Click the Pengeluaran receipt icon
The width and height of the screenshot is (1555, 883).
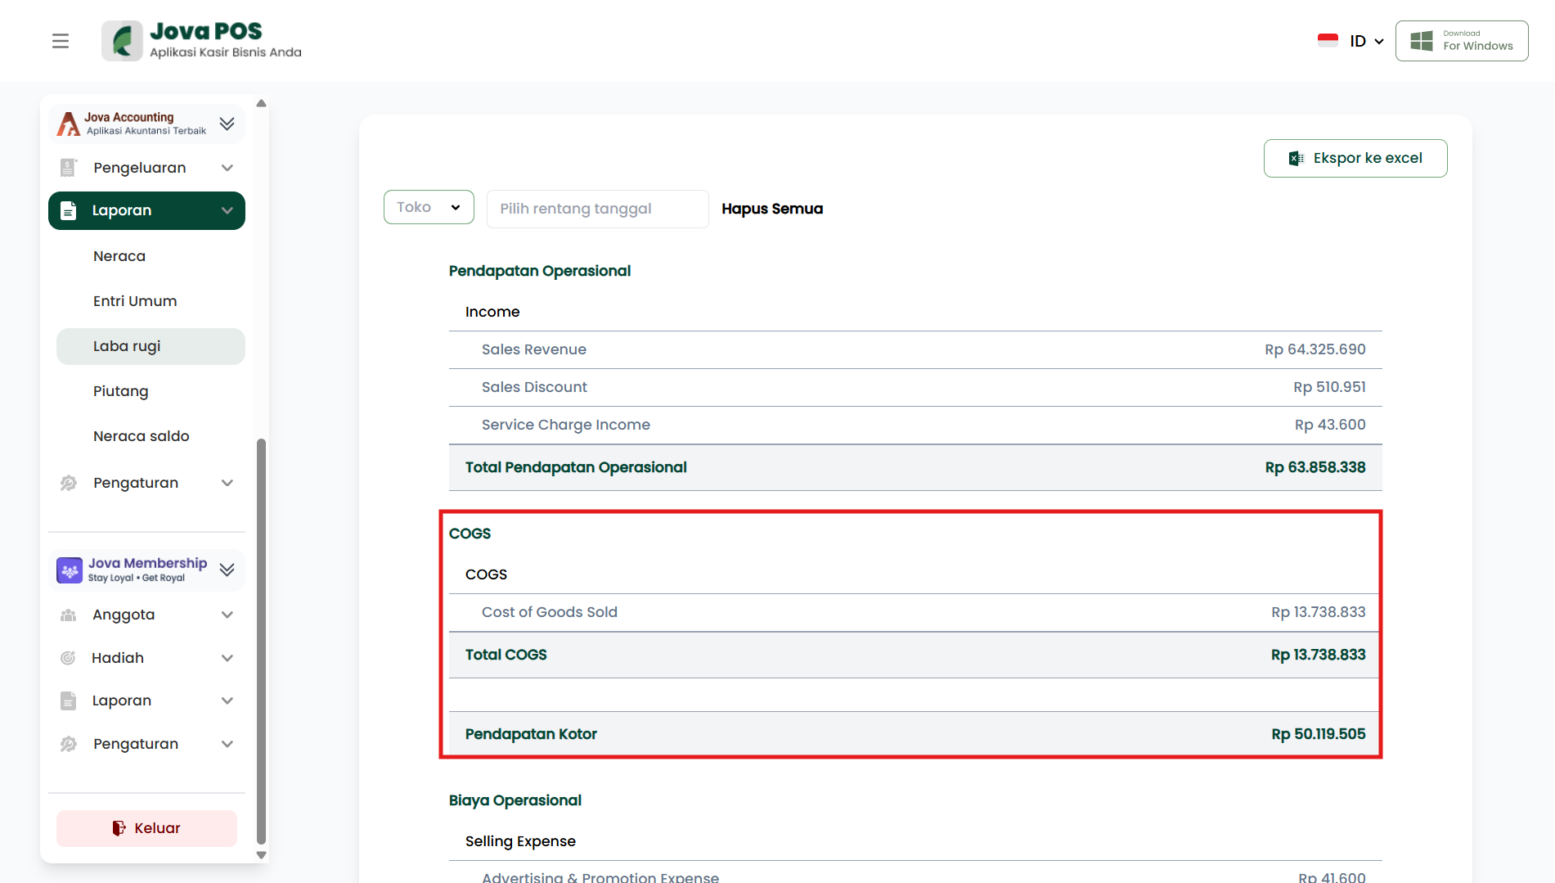pyautogui.click(x=69, y=168)
